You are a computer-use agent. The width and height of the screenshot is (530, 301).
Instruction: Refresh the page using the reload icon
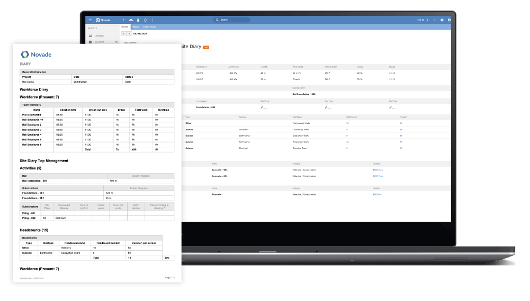145,20
